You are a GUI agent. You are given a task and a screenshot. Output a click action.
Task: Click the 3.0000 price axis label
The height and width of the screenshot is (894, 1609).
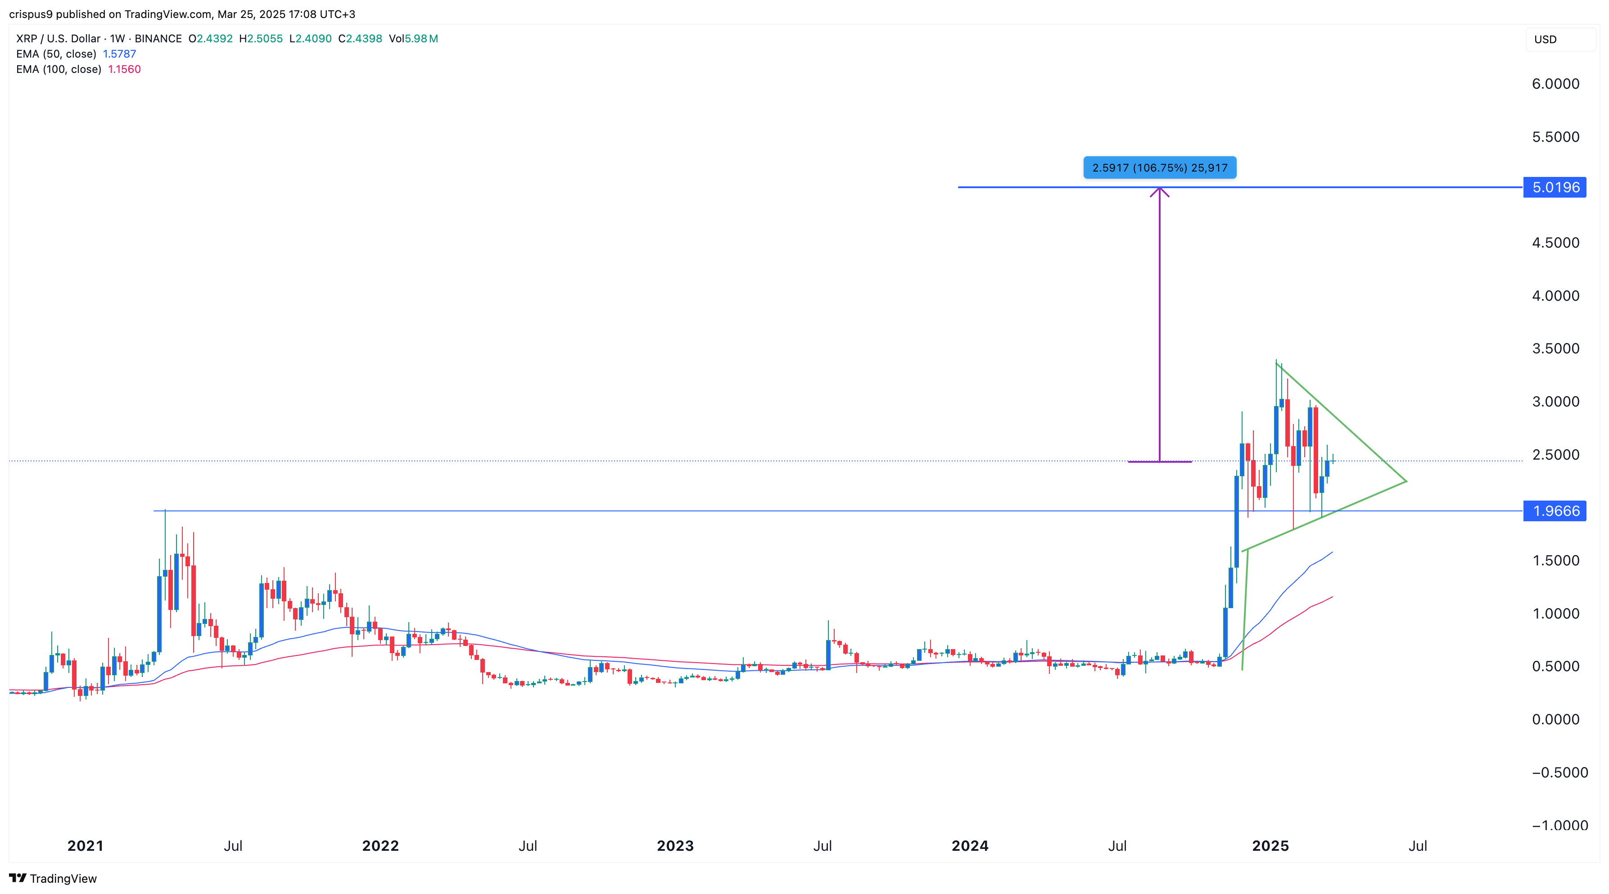click(1555, 402)
